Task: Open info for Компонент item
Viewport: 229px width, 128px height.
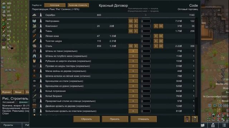Action: pyautogui.click(x=41, y=26)
